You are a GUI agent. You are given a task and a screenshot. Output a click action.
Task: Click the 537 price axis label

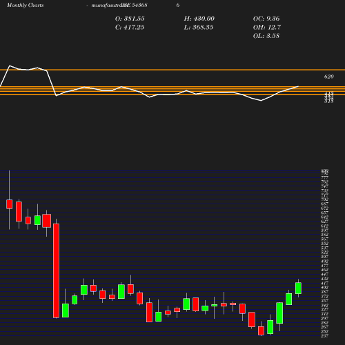pyautogui.click(x=325, y=248)
